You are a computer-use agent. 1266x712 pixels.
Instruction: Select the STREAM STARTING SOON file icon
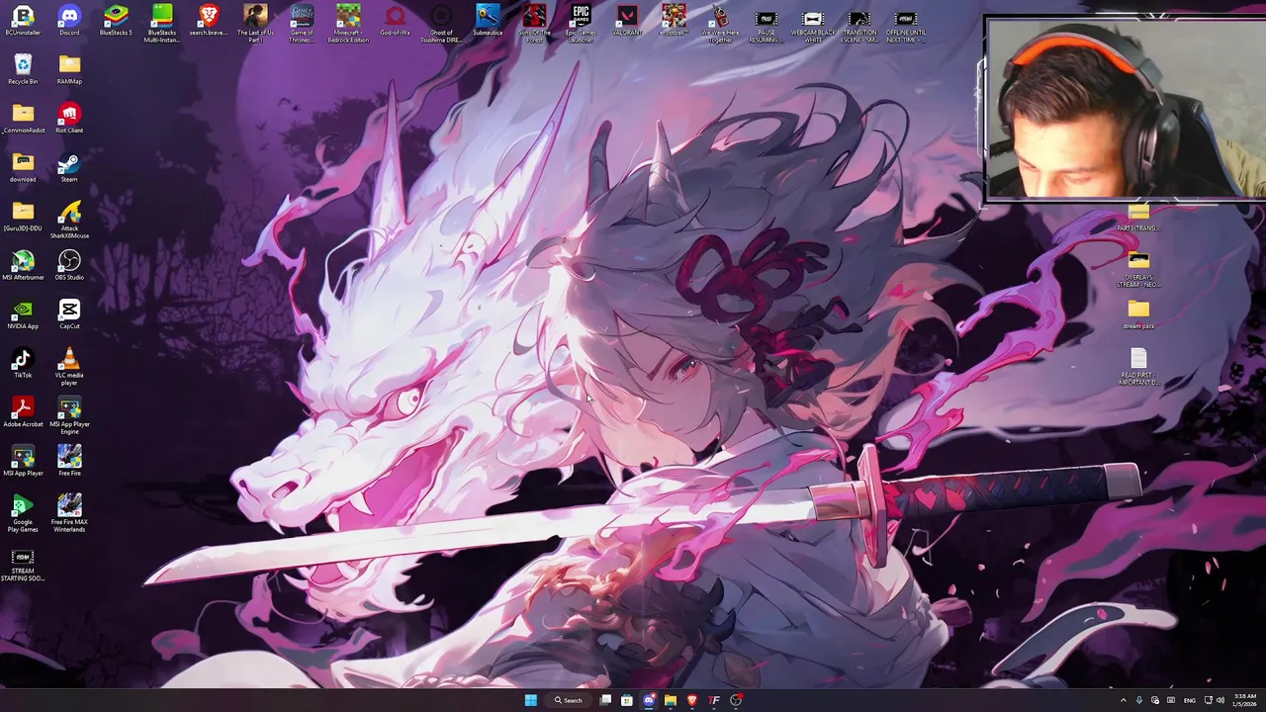coord(23,565)
